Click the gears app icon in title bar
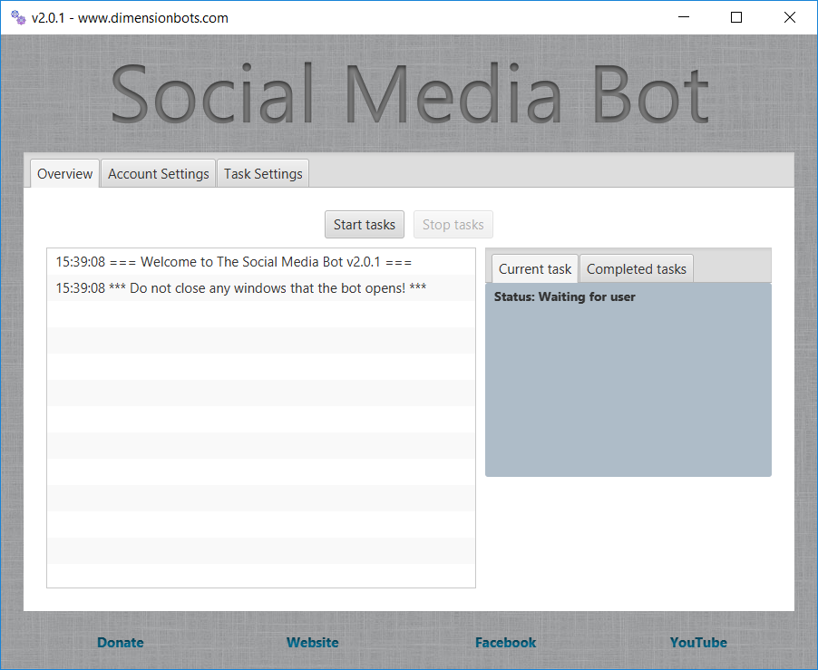The height and width of the screenshot is (670, 818). click(18, 17)
